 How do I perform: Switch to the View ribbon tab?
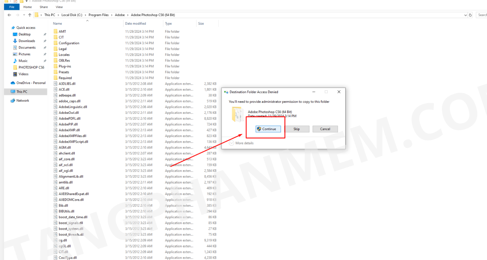(59, 7)
